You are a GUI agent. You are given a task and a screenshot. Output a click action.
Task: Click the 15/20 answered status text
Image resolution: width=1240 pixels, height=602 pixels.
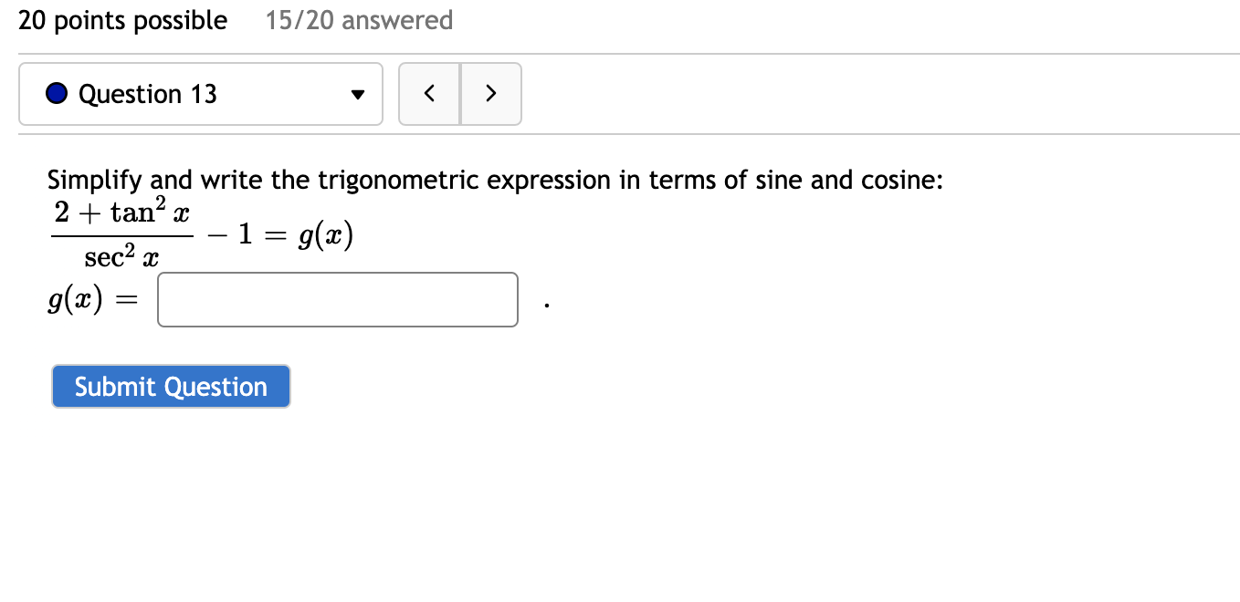pos(359,20)
